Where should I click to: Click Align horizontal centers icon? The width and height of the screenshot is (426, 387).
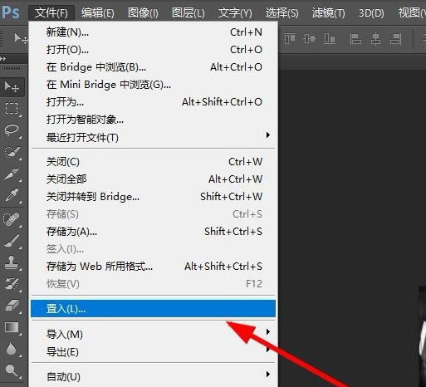click(375, 39)
